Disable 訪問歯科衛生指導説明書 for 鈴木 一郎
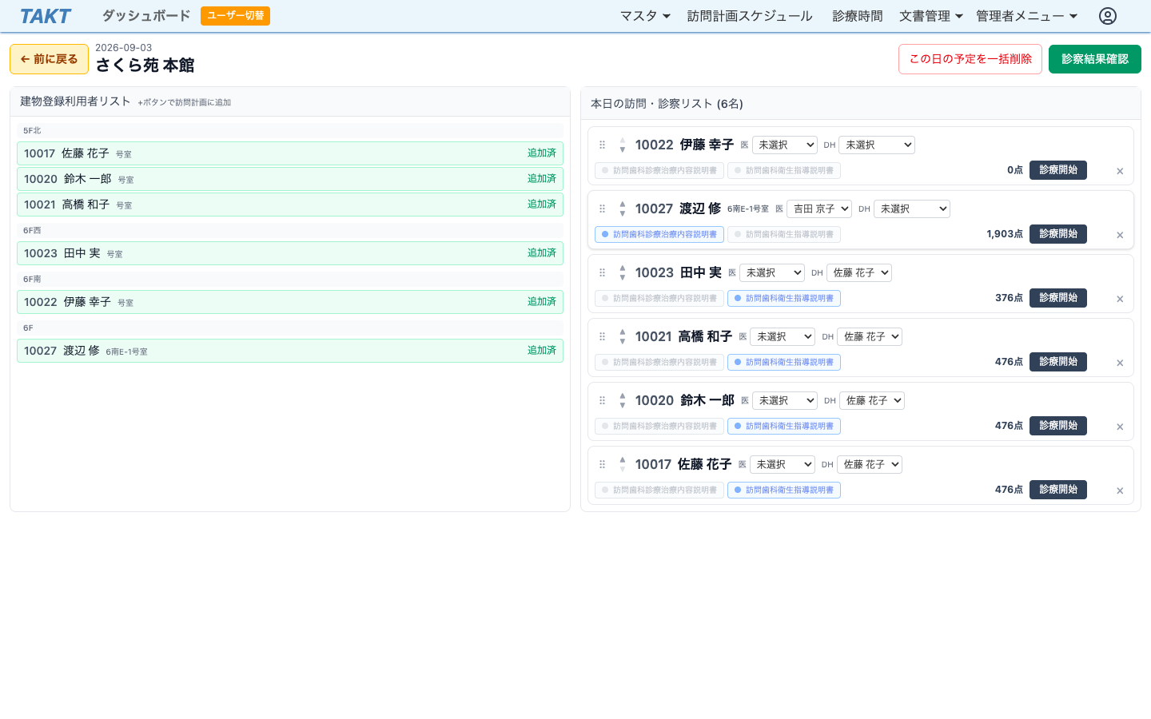 tap(784, 426)
